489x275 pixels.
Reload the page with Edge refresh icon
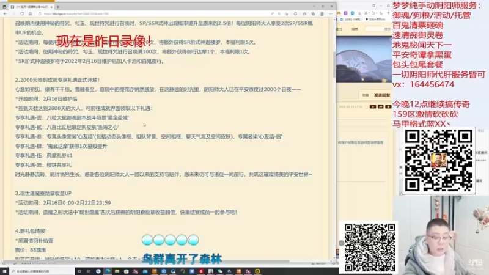22,13
